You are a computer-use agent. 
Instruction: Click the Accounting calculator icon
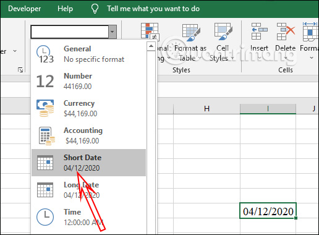pyautogui.click(x=47, y=136)
